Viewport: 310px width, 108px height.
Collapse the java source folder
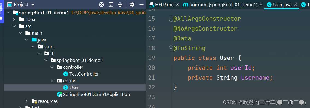point(27,40)
